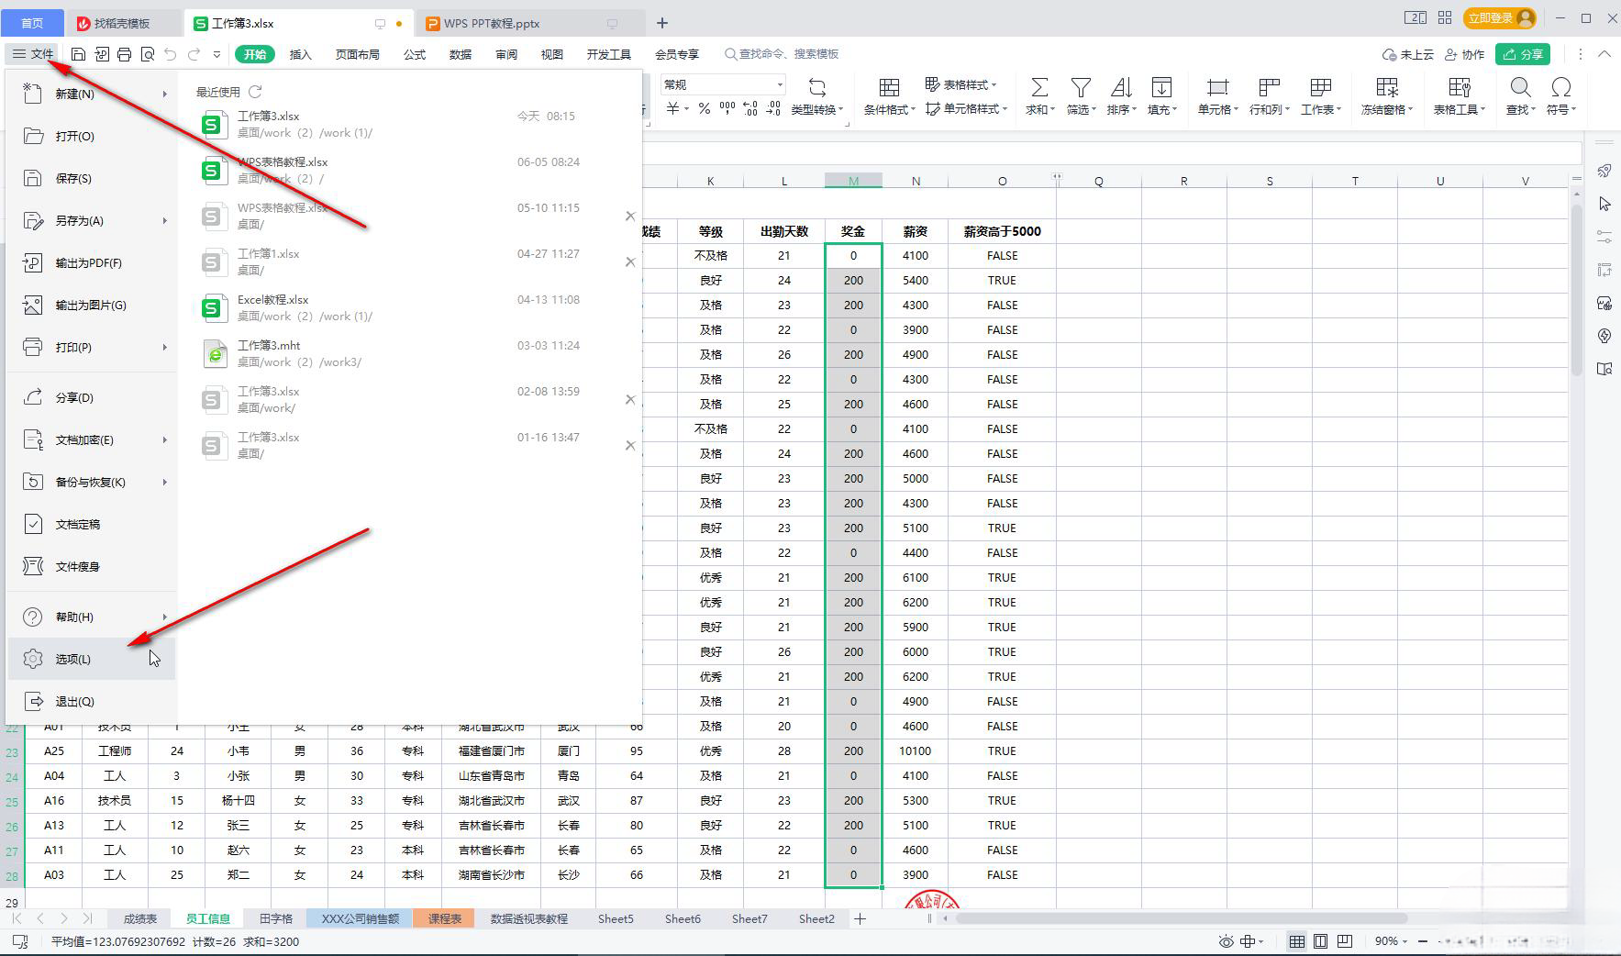Remove 工作簿1.xlsx from recent list
Viewport: 1621px width, 956px height.
tap(630, 262)
